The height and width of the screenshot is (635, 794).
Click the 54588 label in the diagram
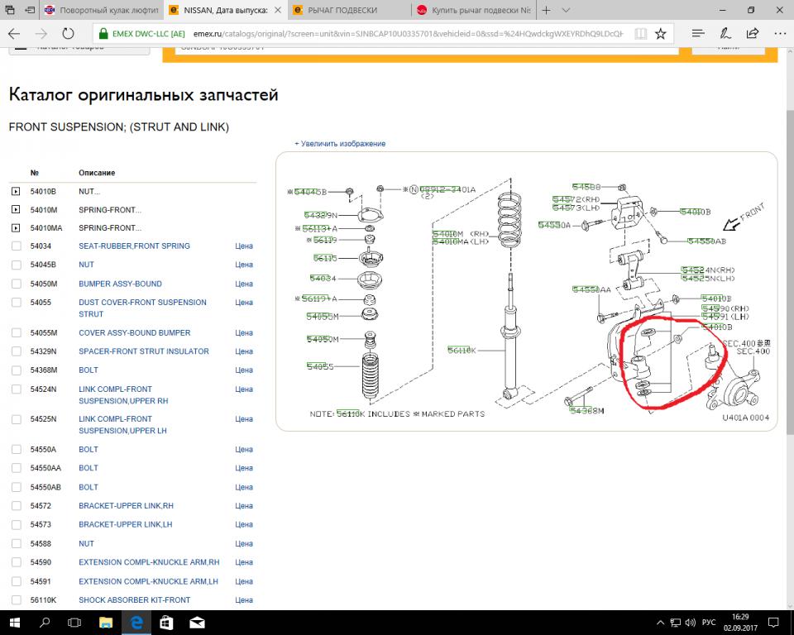[x=586, y=187]
